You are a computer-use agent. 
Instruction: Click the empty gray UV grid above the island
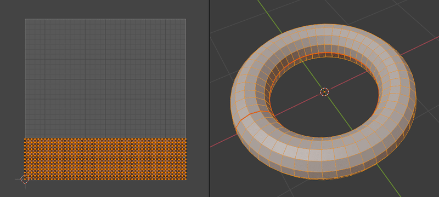(x=105, y=78)
